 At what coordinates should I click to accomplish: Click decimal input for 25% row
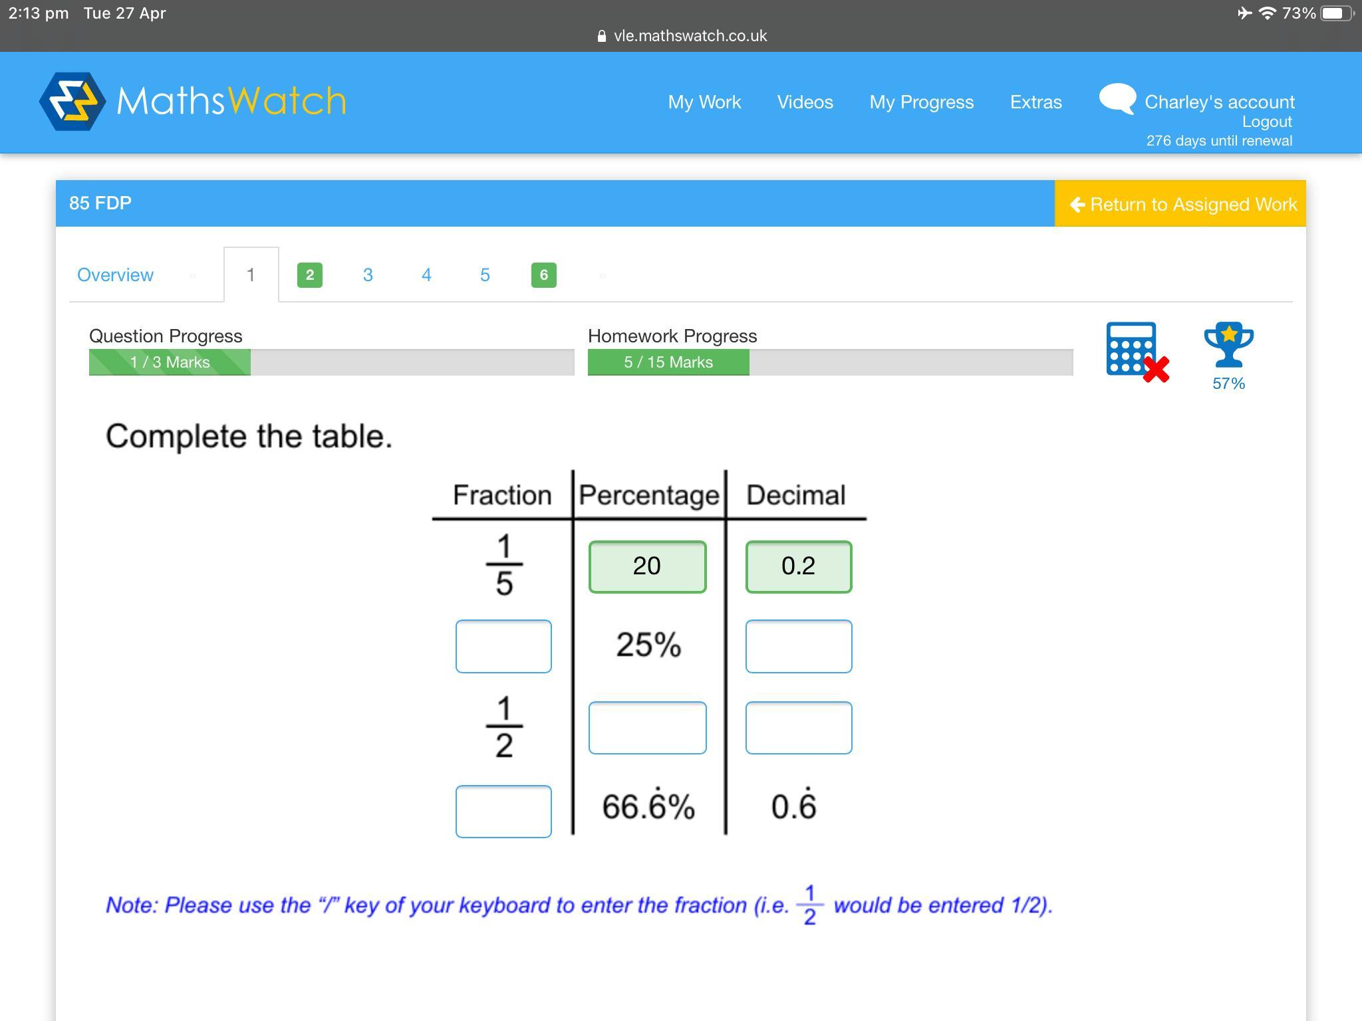798,646
